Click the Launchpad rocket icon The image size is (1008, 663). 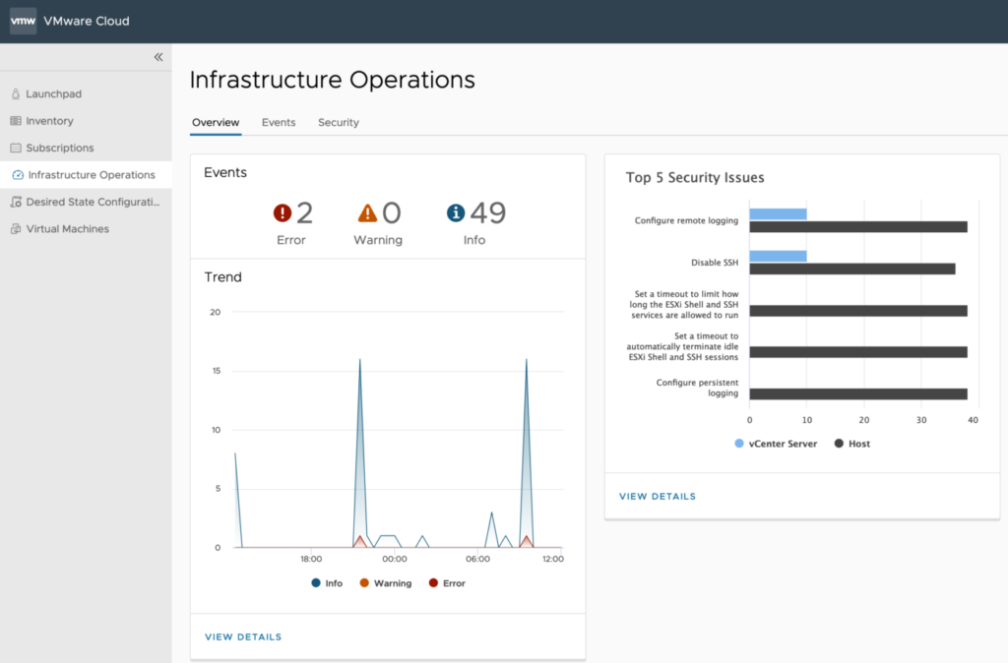point(16,94)
